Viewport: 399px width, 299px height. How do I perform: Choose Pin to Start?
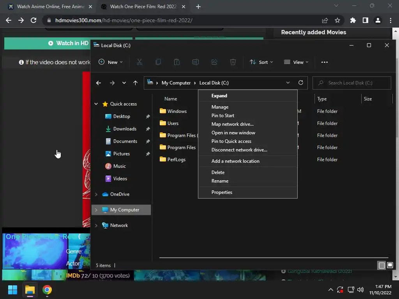(247, 116)
